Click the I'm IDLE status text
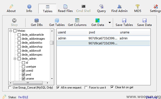The image size is (161, 99). [23, 97]
